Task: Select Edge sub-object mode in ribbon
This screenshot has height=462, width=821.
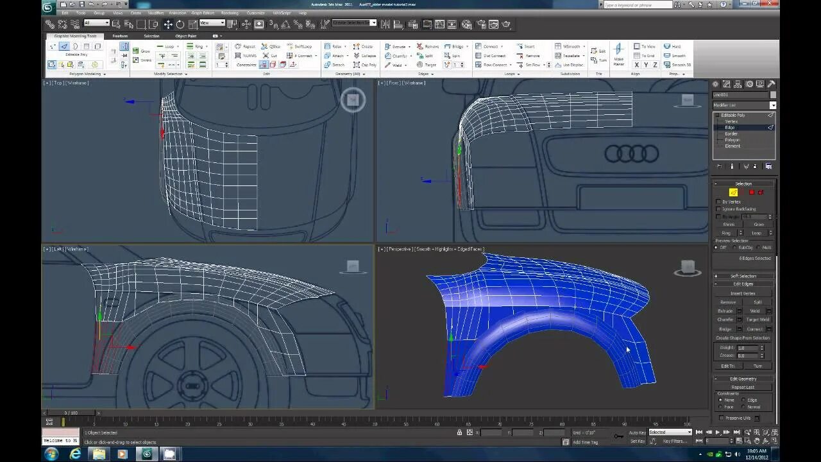Action: pyautogui.click(x=64, y=47)
